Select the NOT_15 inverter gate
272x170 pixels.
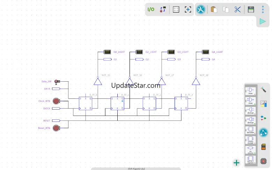98,81
